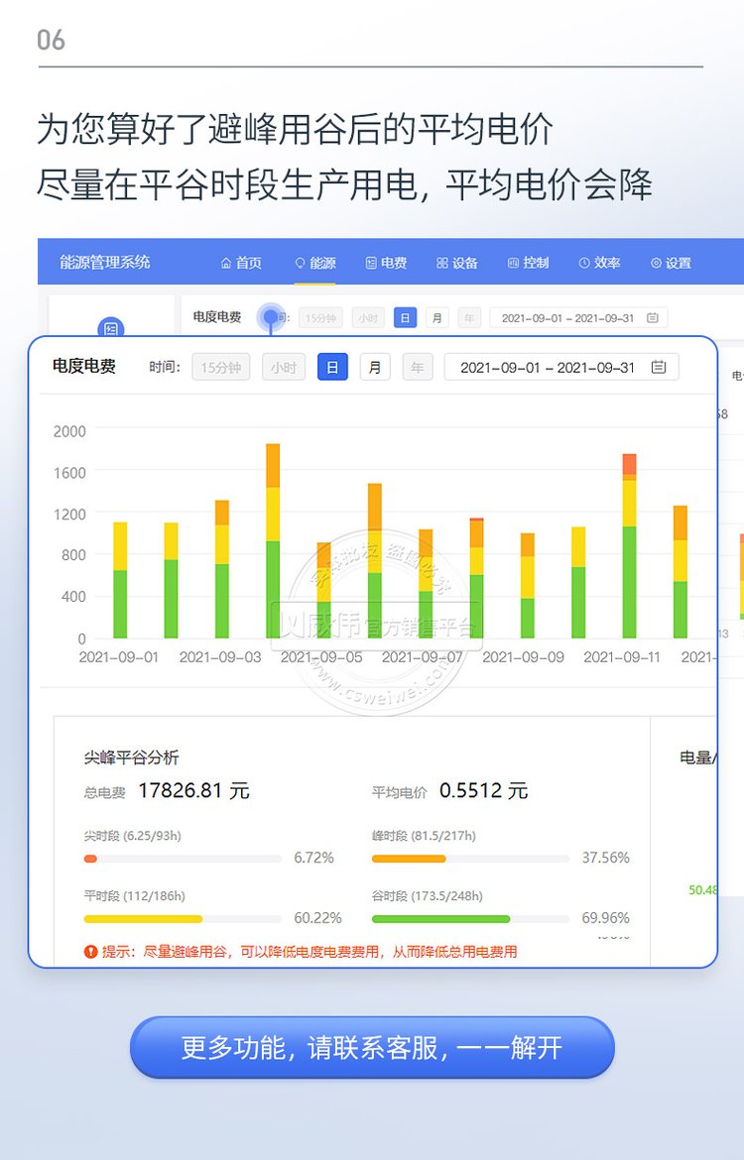The width and height of the screenshot is (744, 1160).
Task: Click the grid icon beside 设备
Action: click(441, 263)
